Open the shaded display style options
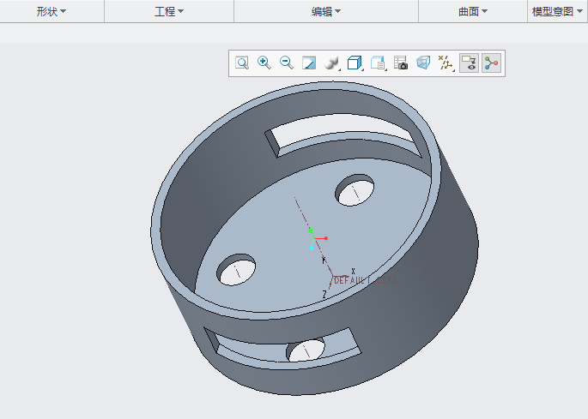Screen dimensions: 588x419 pos(331,63)
